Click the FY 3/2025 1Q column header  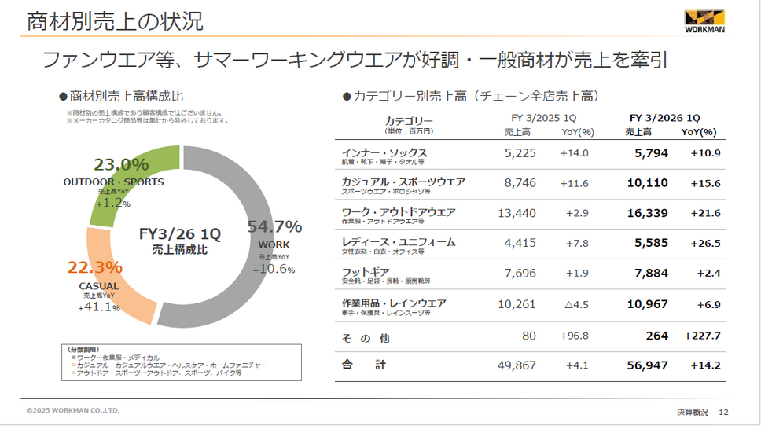543,118
